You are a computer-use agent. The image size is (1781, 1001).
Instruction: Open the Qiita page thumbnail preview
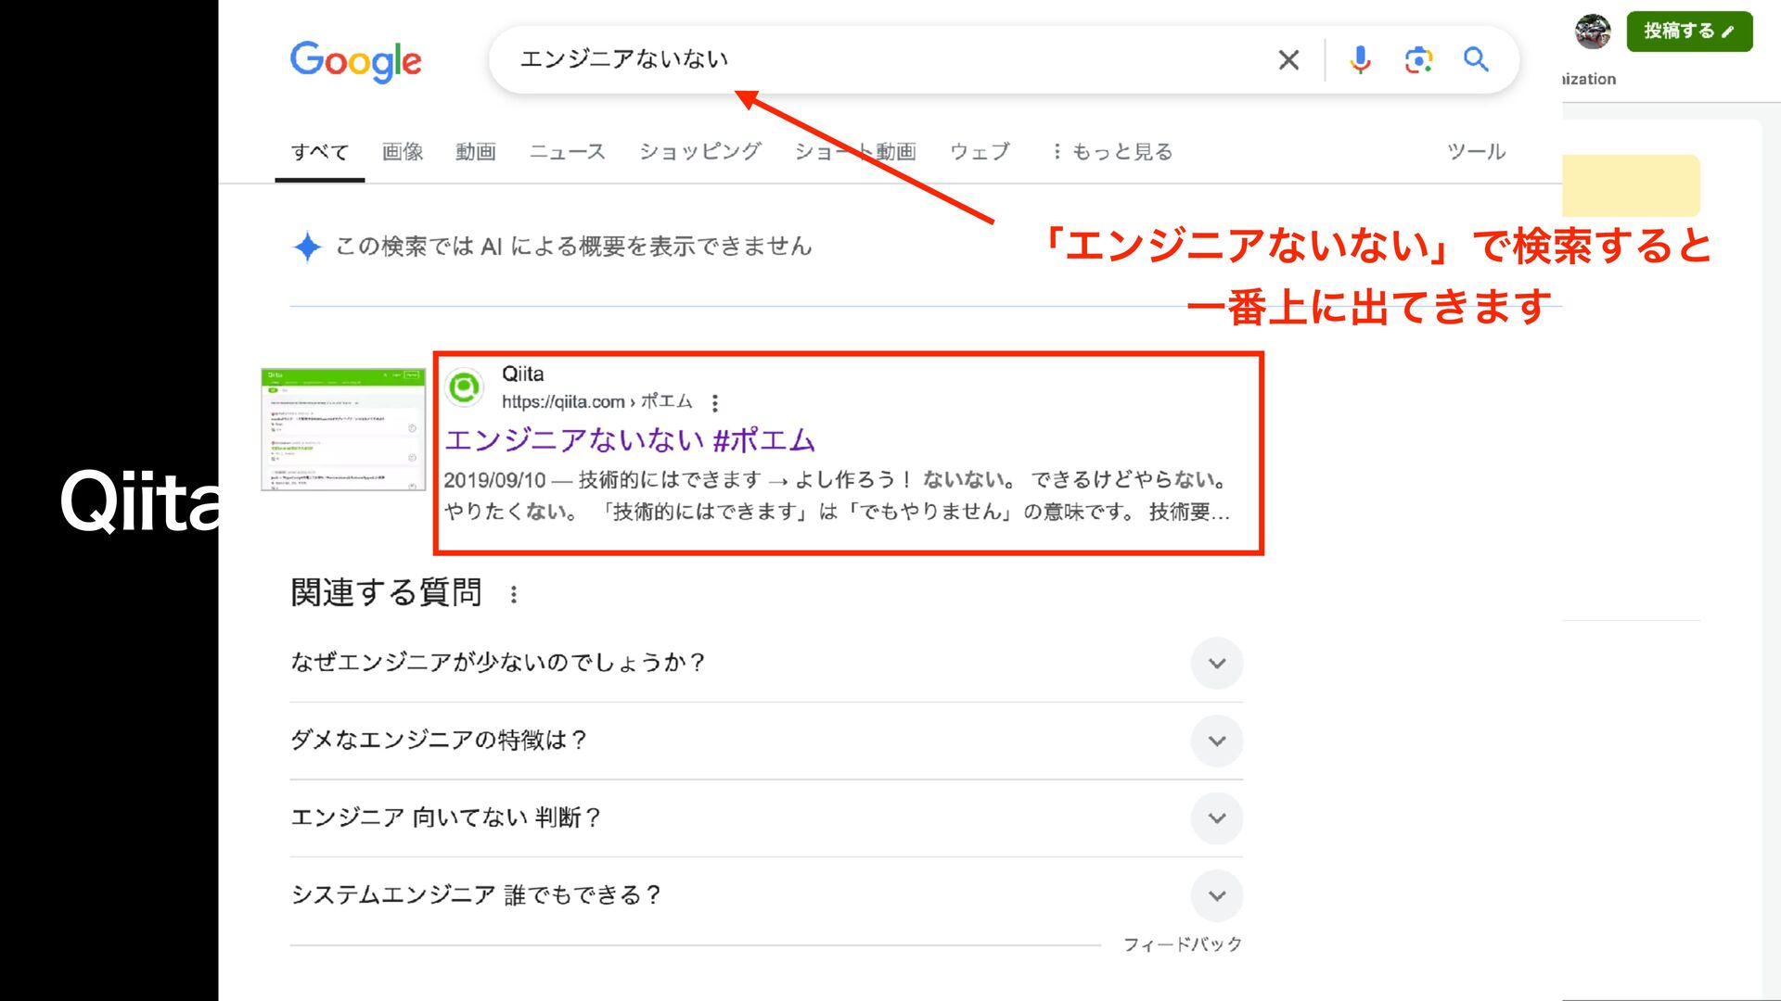pos(343,429)
